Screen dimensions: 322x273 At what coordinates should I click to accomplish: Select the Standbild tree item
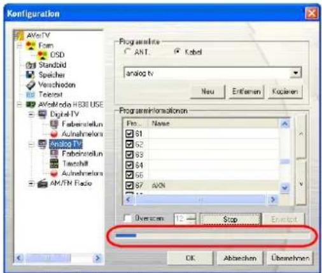pos(52,65)
